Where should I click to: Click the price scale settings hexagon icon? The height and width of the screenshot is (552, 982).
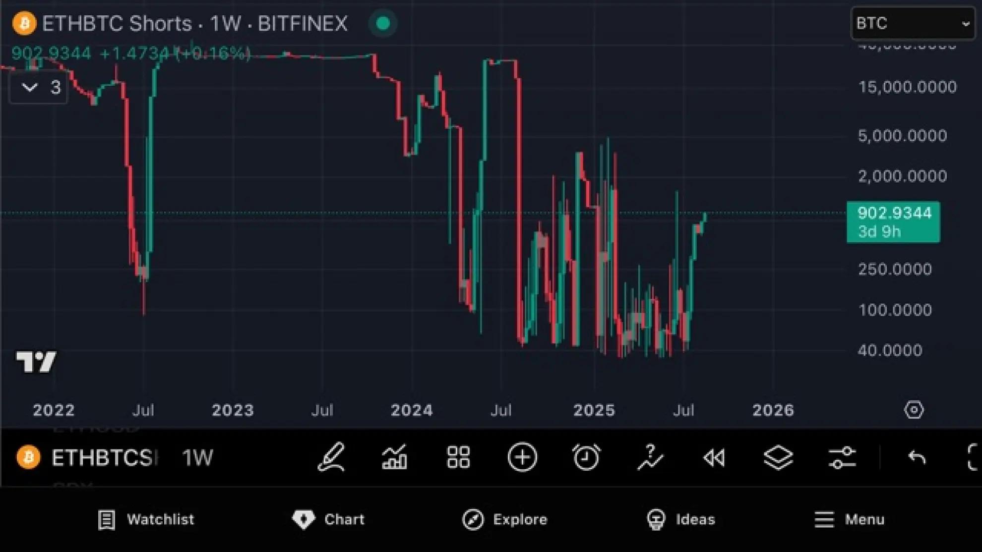click(x=914, y=410)
